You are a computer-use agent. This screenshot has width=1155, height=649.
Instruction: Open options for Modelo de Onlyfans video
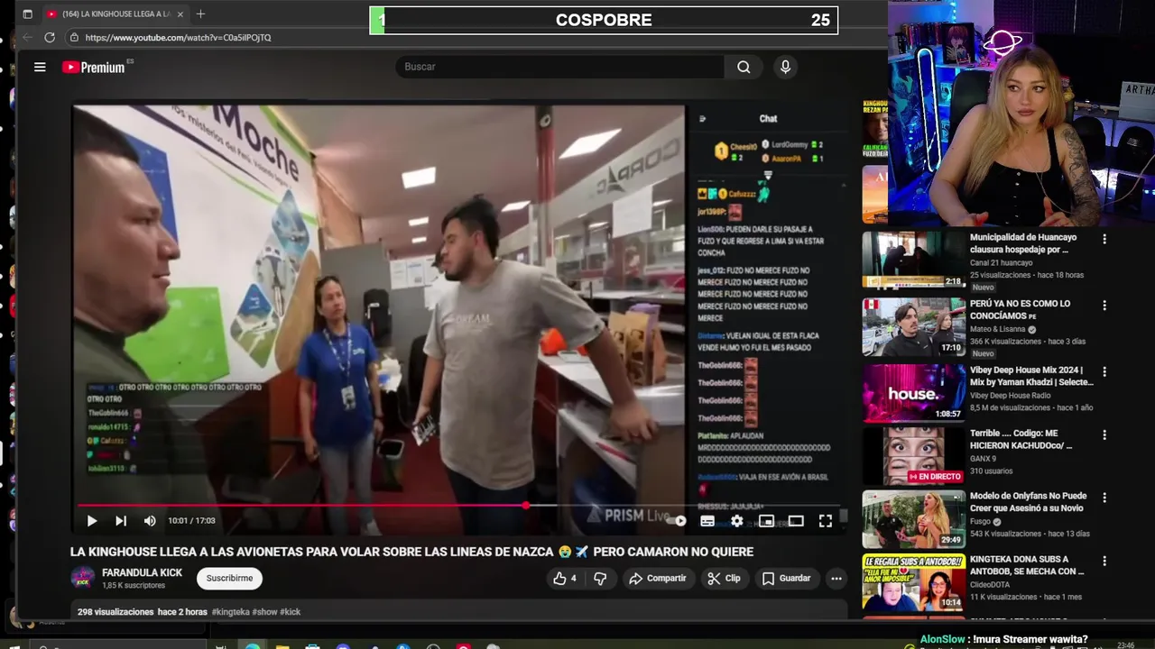[x=1104, y=498]
